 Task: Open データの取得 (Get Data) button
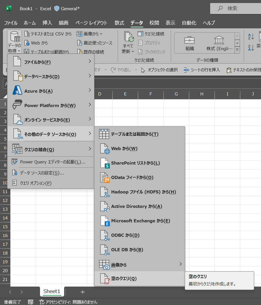pyautogui.click(x=14, y=42)
